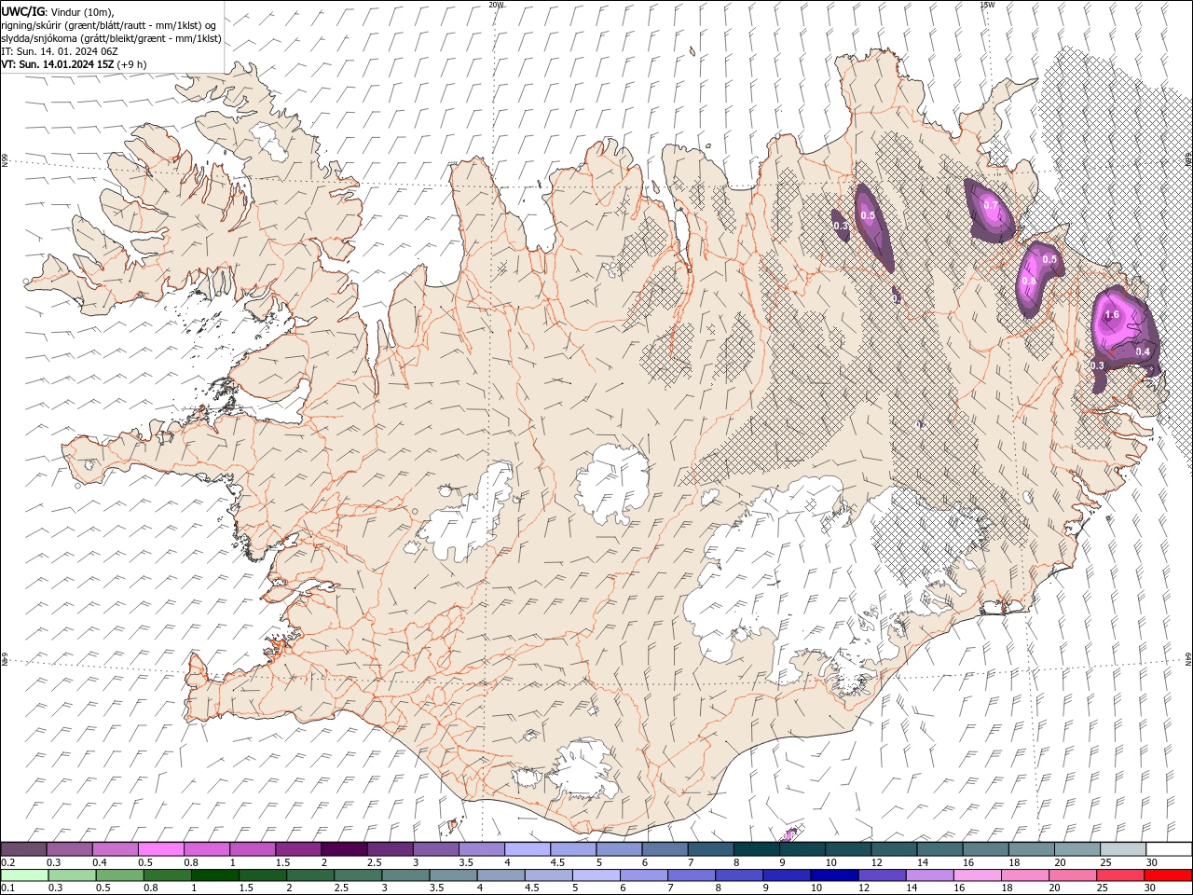
Task: Click the 0.3 value beside the 0.4 label
Action: (x=1097, y=365)
